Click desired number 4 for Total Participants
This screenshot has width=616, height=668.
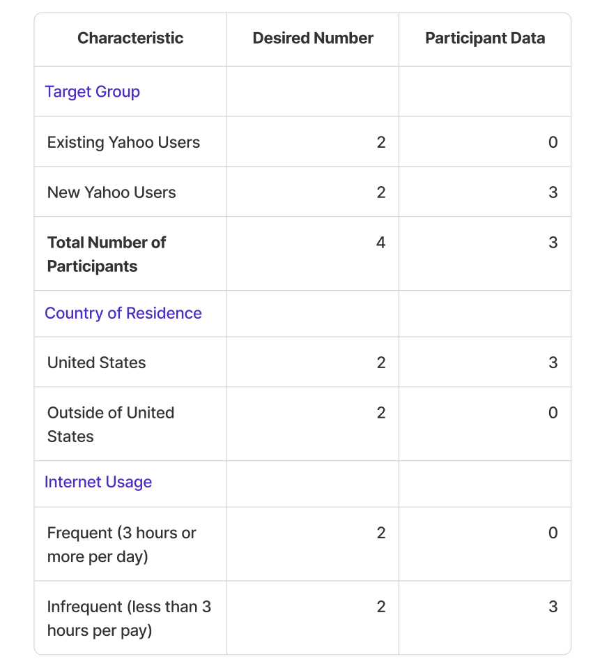pyautogui.click(x=381, y=243)
